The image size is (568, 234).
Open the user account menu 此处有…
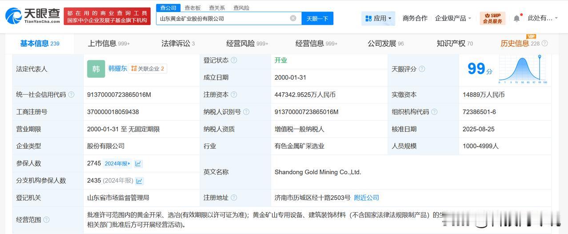[543, 18]
